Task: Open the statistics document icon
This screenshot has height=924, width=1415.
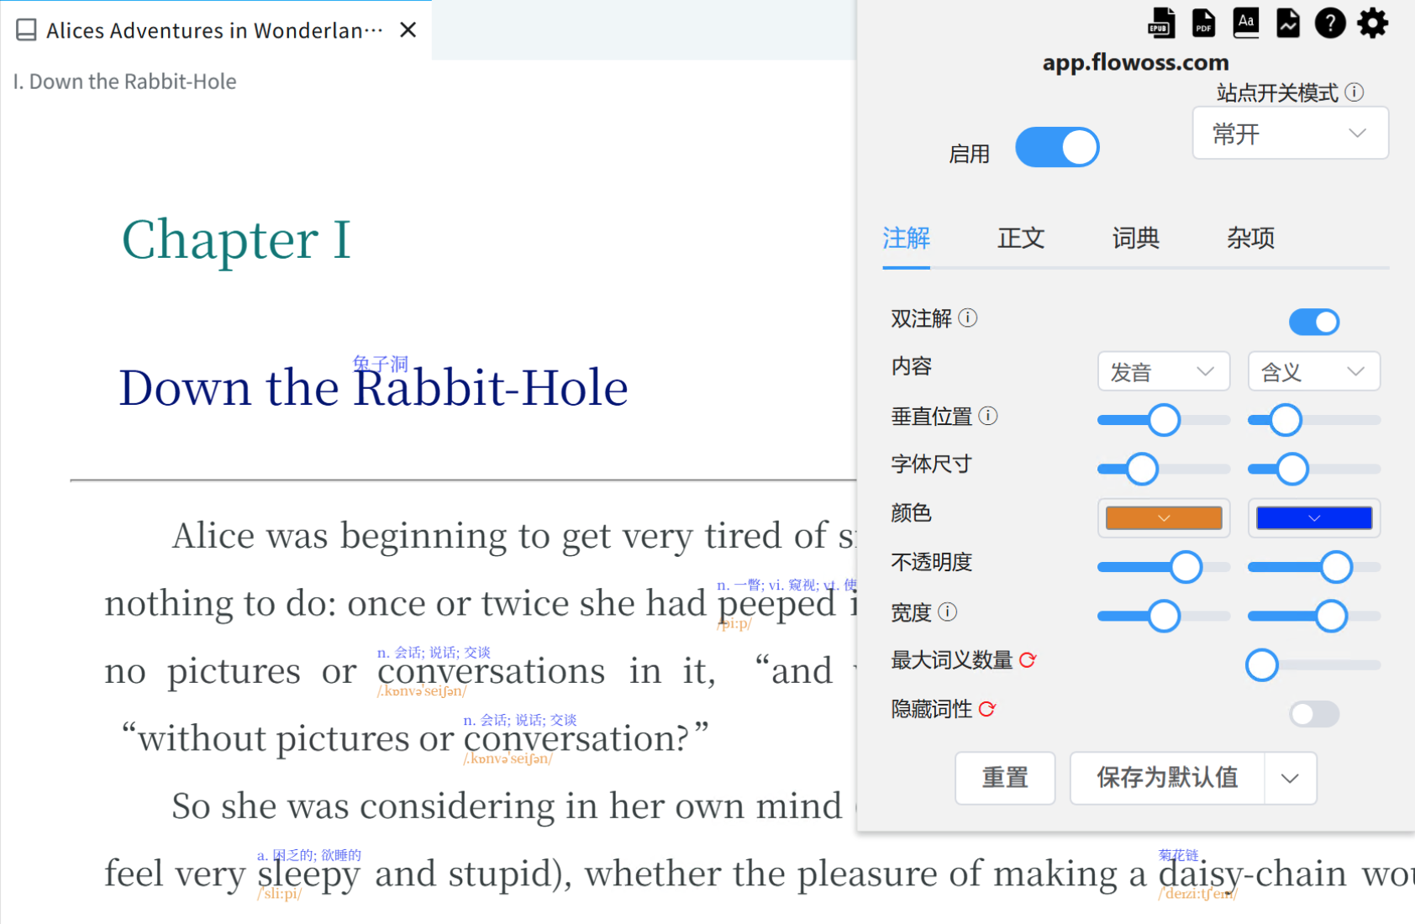Action: 1288,23
